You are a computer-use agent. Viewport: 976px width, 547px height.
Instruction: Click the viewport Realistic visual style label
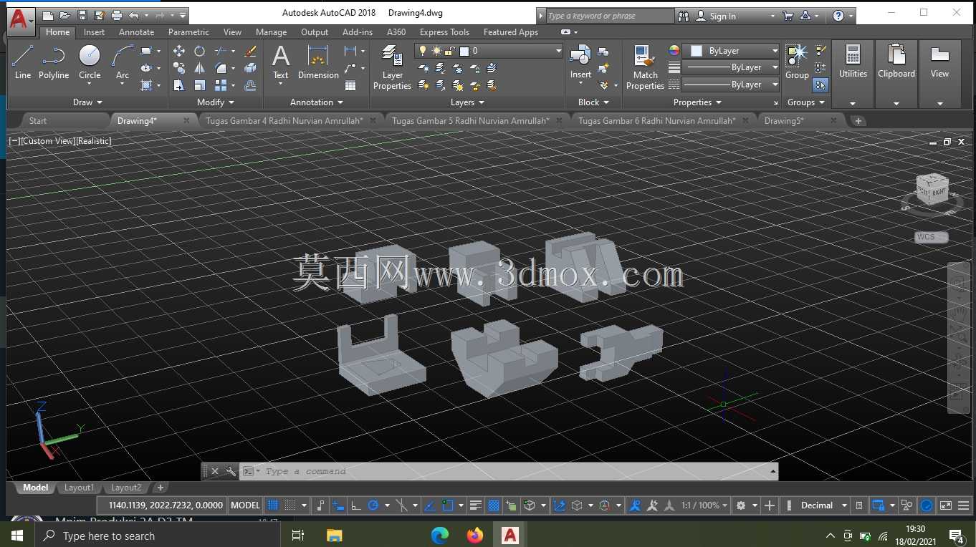(94, 141)
